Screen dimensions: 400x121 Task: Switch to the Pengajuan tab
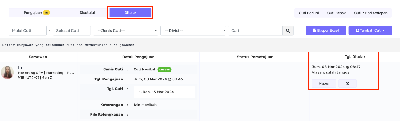click(x=37, y=13)
